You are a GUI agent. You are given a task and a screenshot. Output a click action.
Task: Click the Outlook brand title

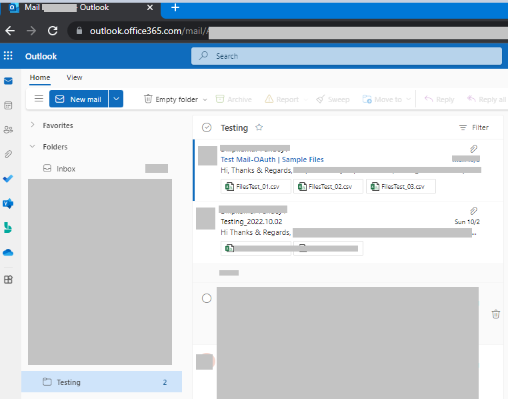click(x=41, y=56)
